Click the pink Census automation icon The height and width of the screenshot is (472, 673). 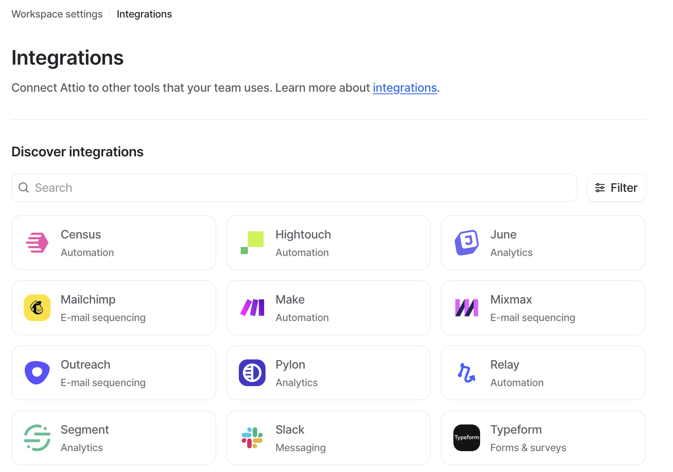(x=37, y=243)
